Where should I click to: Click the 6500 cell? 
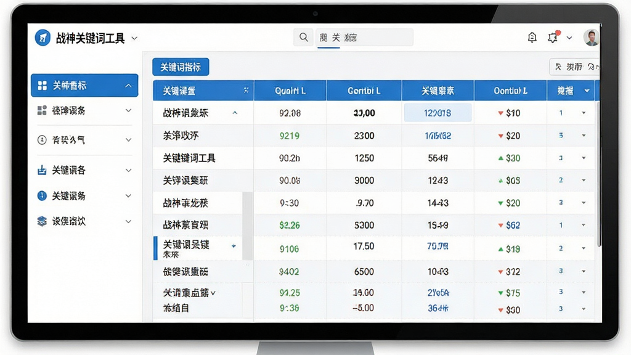click(364, 272)
